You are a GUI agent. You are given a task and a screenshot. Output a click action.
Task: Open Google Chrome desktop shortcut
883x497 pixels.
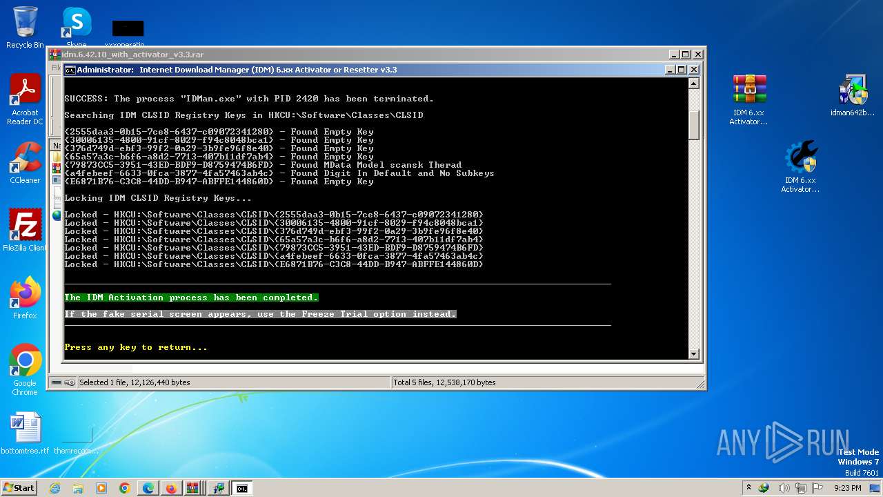click(25, 370)
